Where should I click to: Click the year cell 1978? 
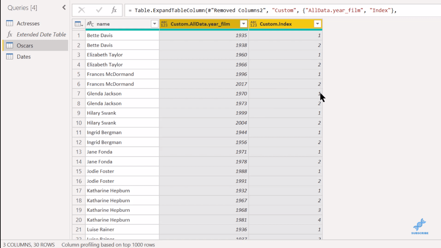pos(204,161)
